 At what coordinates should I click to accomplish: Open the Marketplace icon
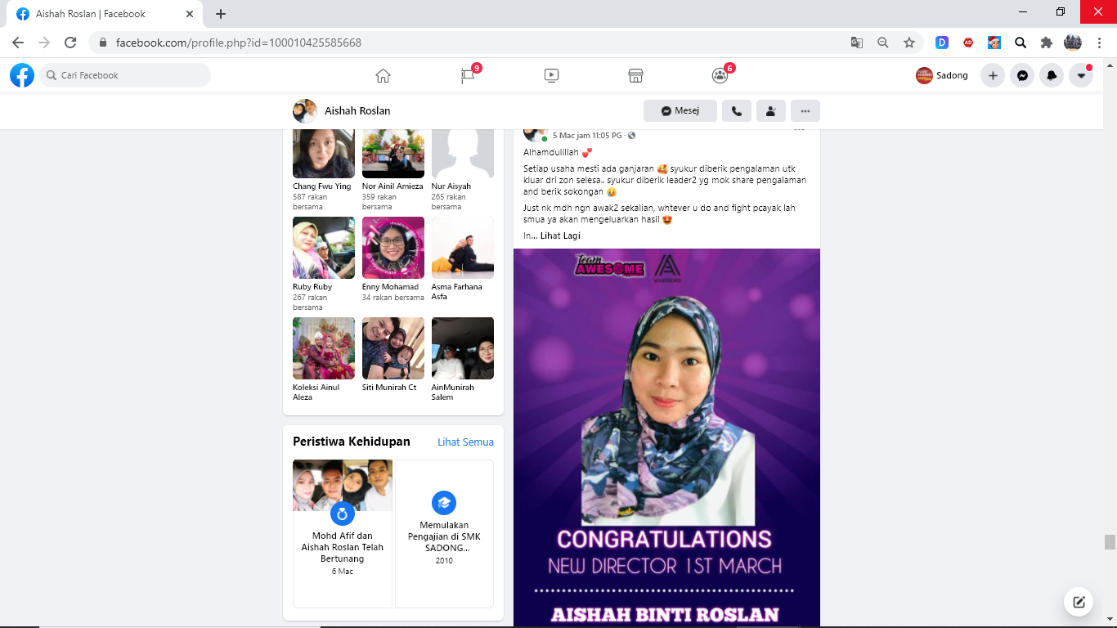point(635,75)
